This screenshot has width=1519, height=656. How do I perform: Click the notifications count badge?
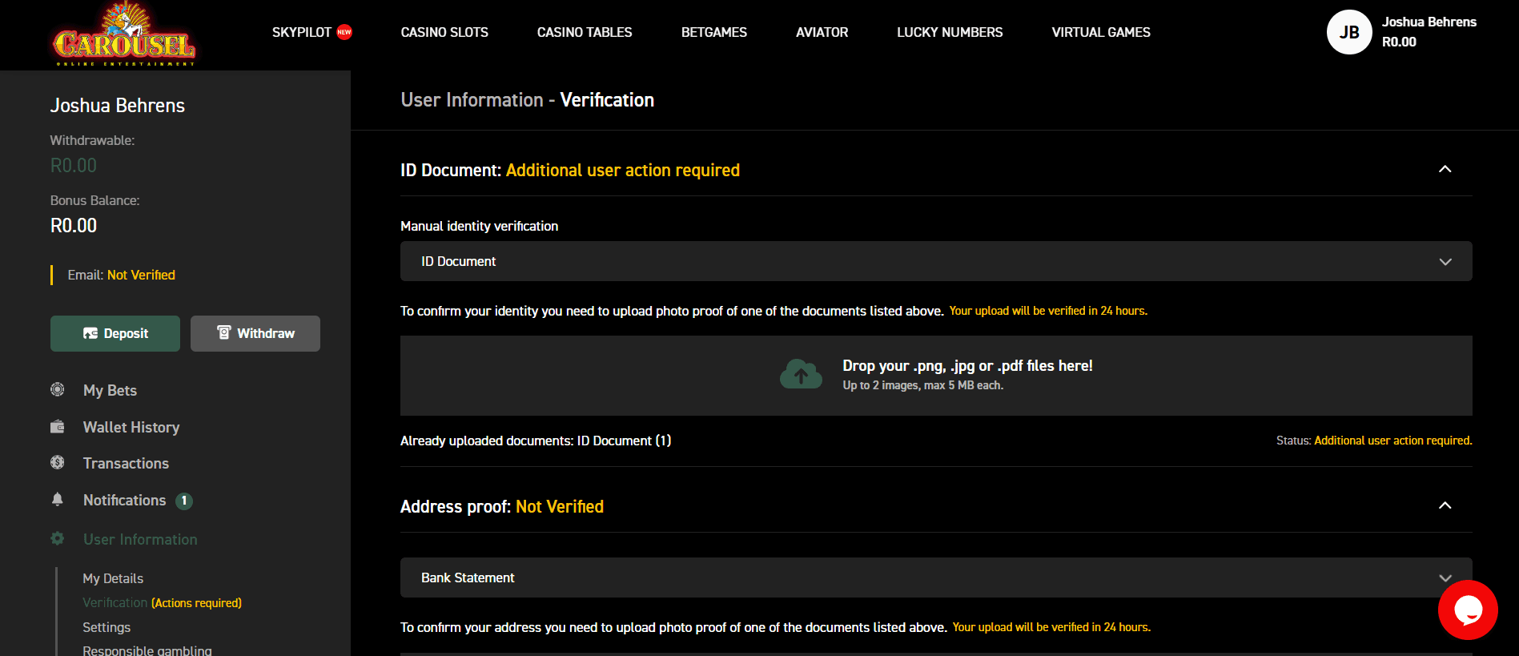pos(184,501)
